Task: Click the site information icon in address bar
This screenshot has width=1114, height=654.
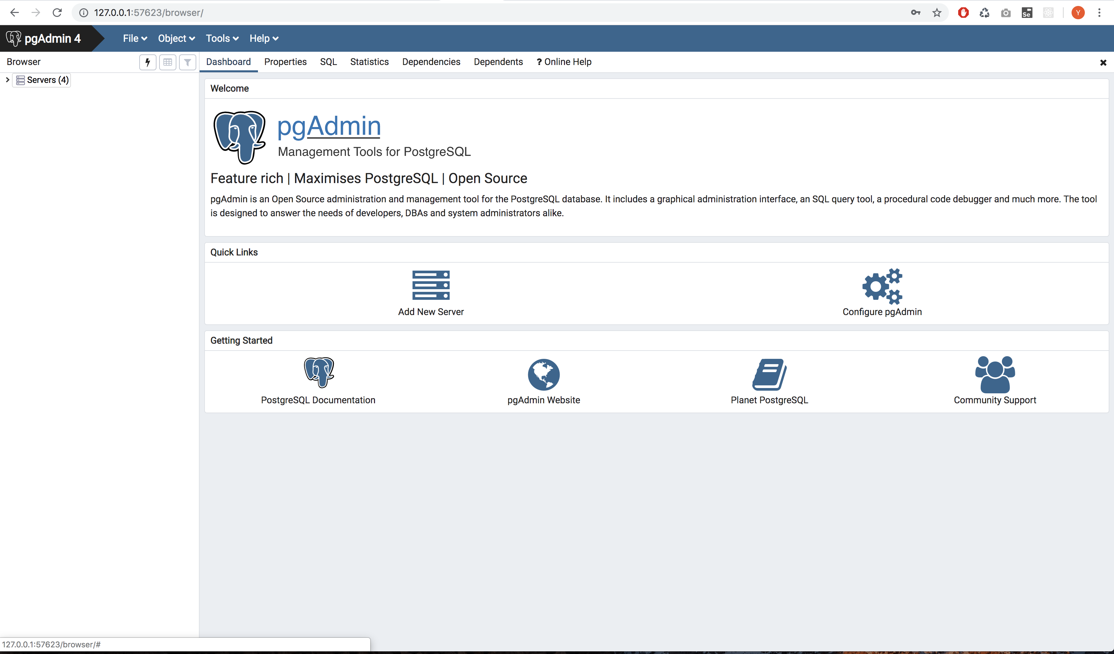Action: (x=83, y=13)
